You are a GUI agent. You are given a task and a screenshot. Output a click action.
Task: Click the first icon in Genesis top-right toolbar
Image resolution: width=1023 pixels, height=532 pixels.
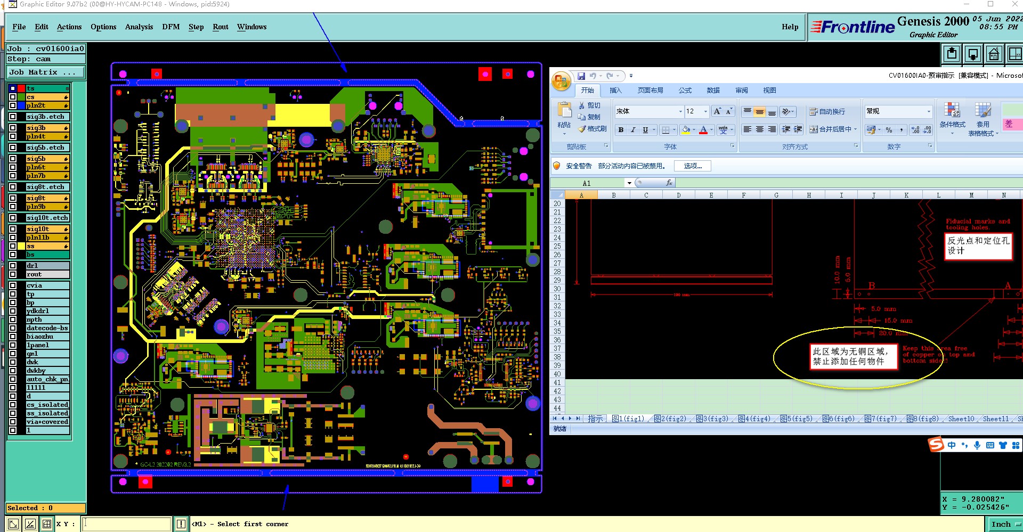pos(952,54)
